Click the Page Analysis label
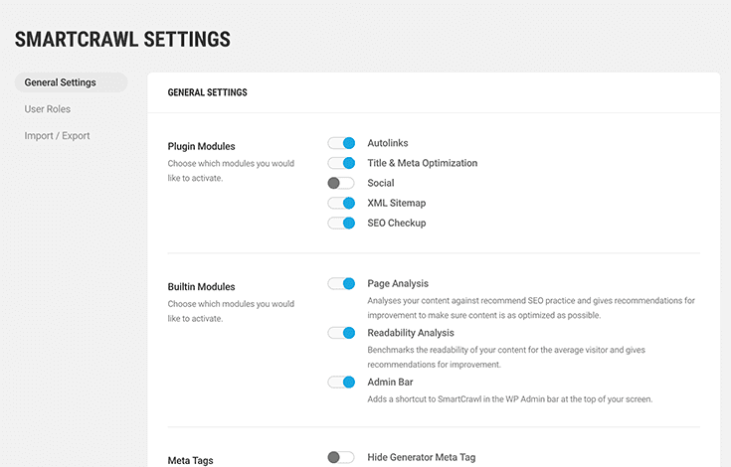The height and width of the screenshot is (467, 731). 398,283
